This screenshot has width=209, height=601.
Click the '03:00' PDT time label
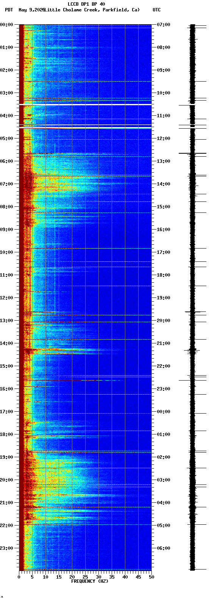point(6,93)
